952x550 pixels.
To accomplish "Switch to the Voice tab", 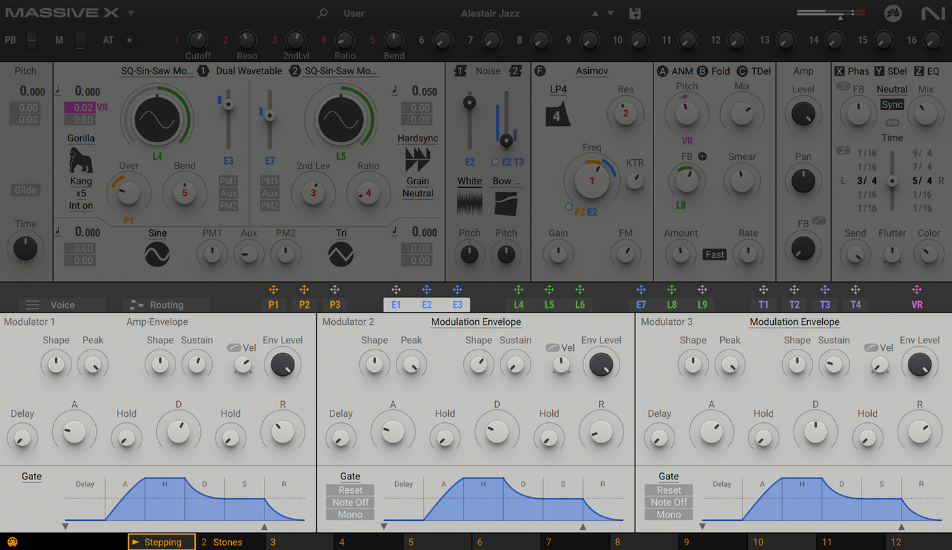I will (62, 305).
